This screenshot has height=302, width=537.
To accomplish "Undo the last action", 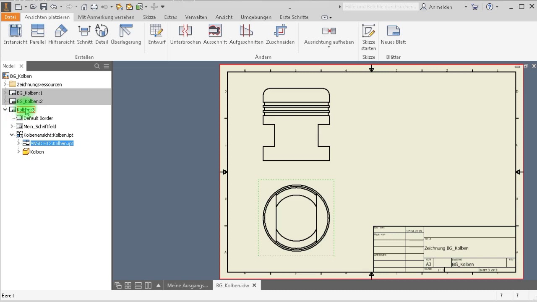I will [54, 7].
